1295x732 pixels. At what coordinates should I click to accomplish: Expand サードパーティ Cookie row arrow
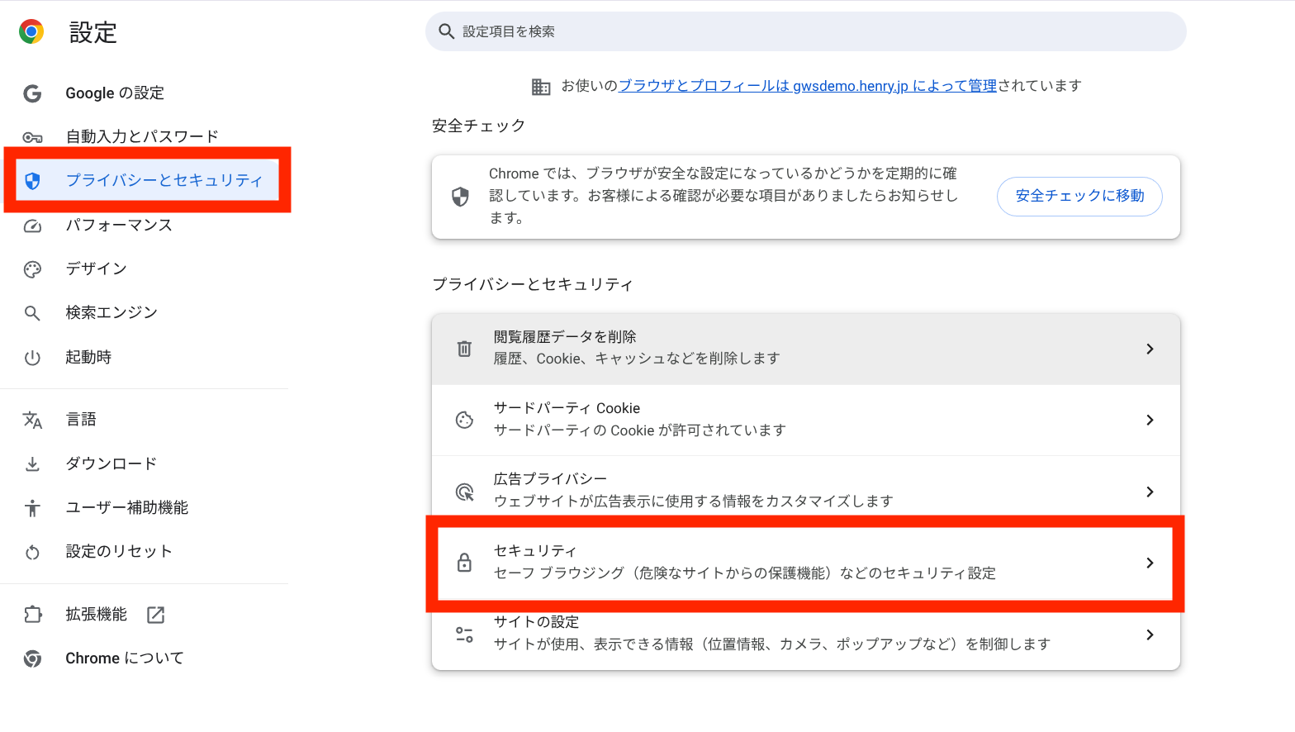click(1150, 420)
